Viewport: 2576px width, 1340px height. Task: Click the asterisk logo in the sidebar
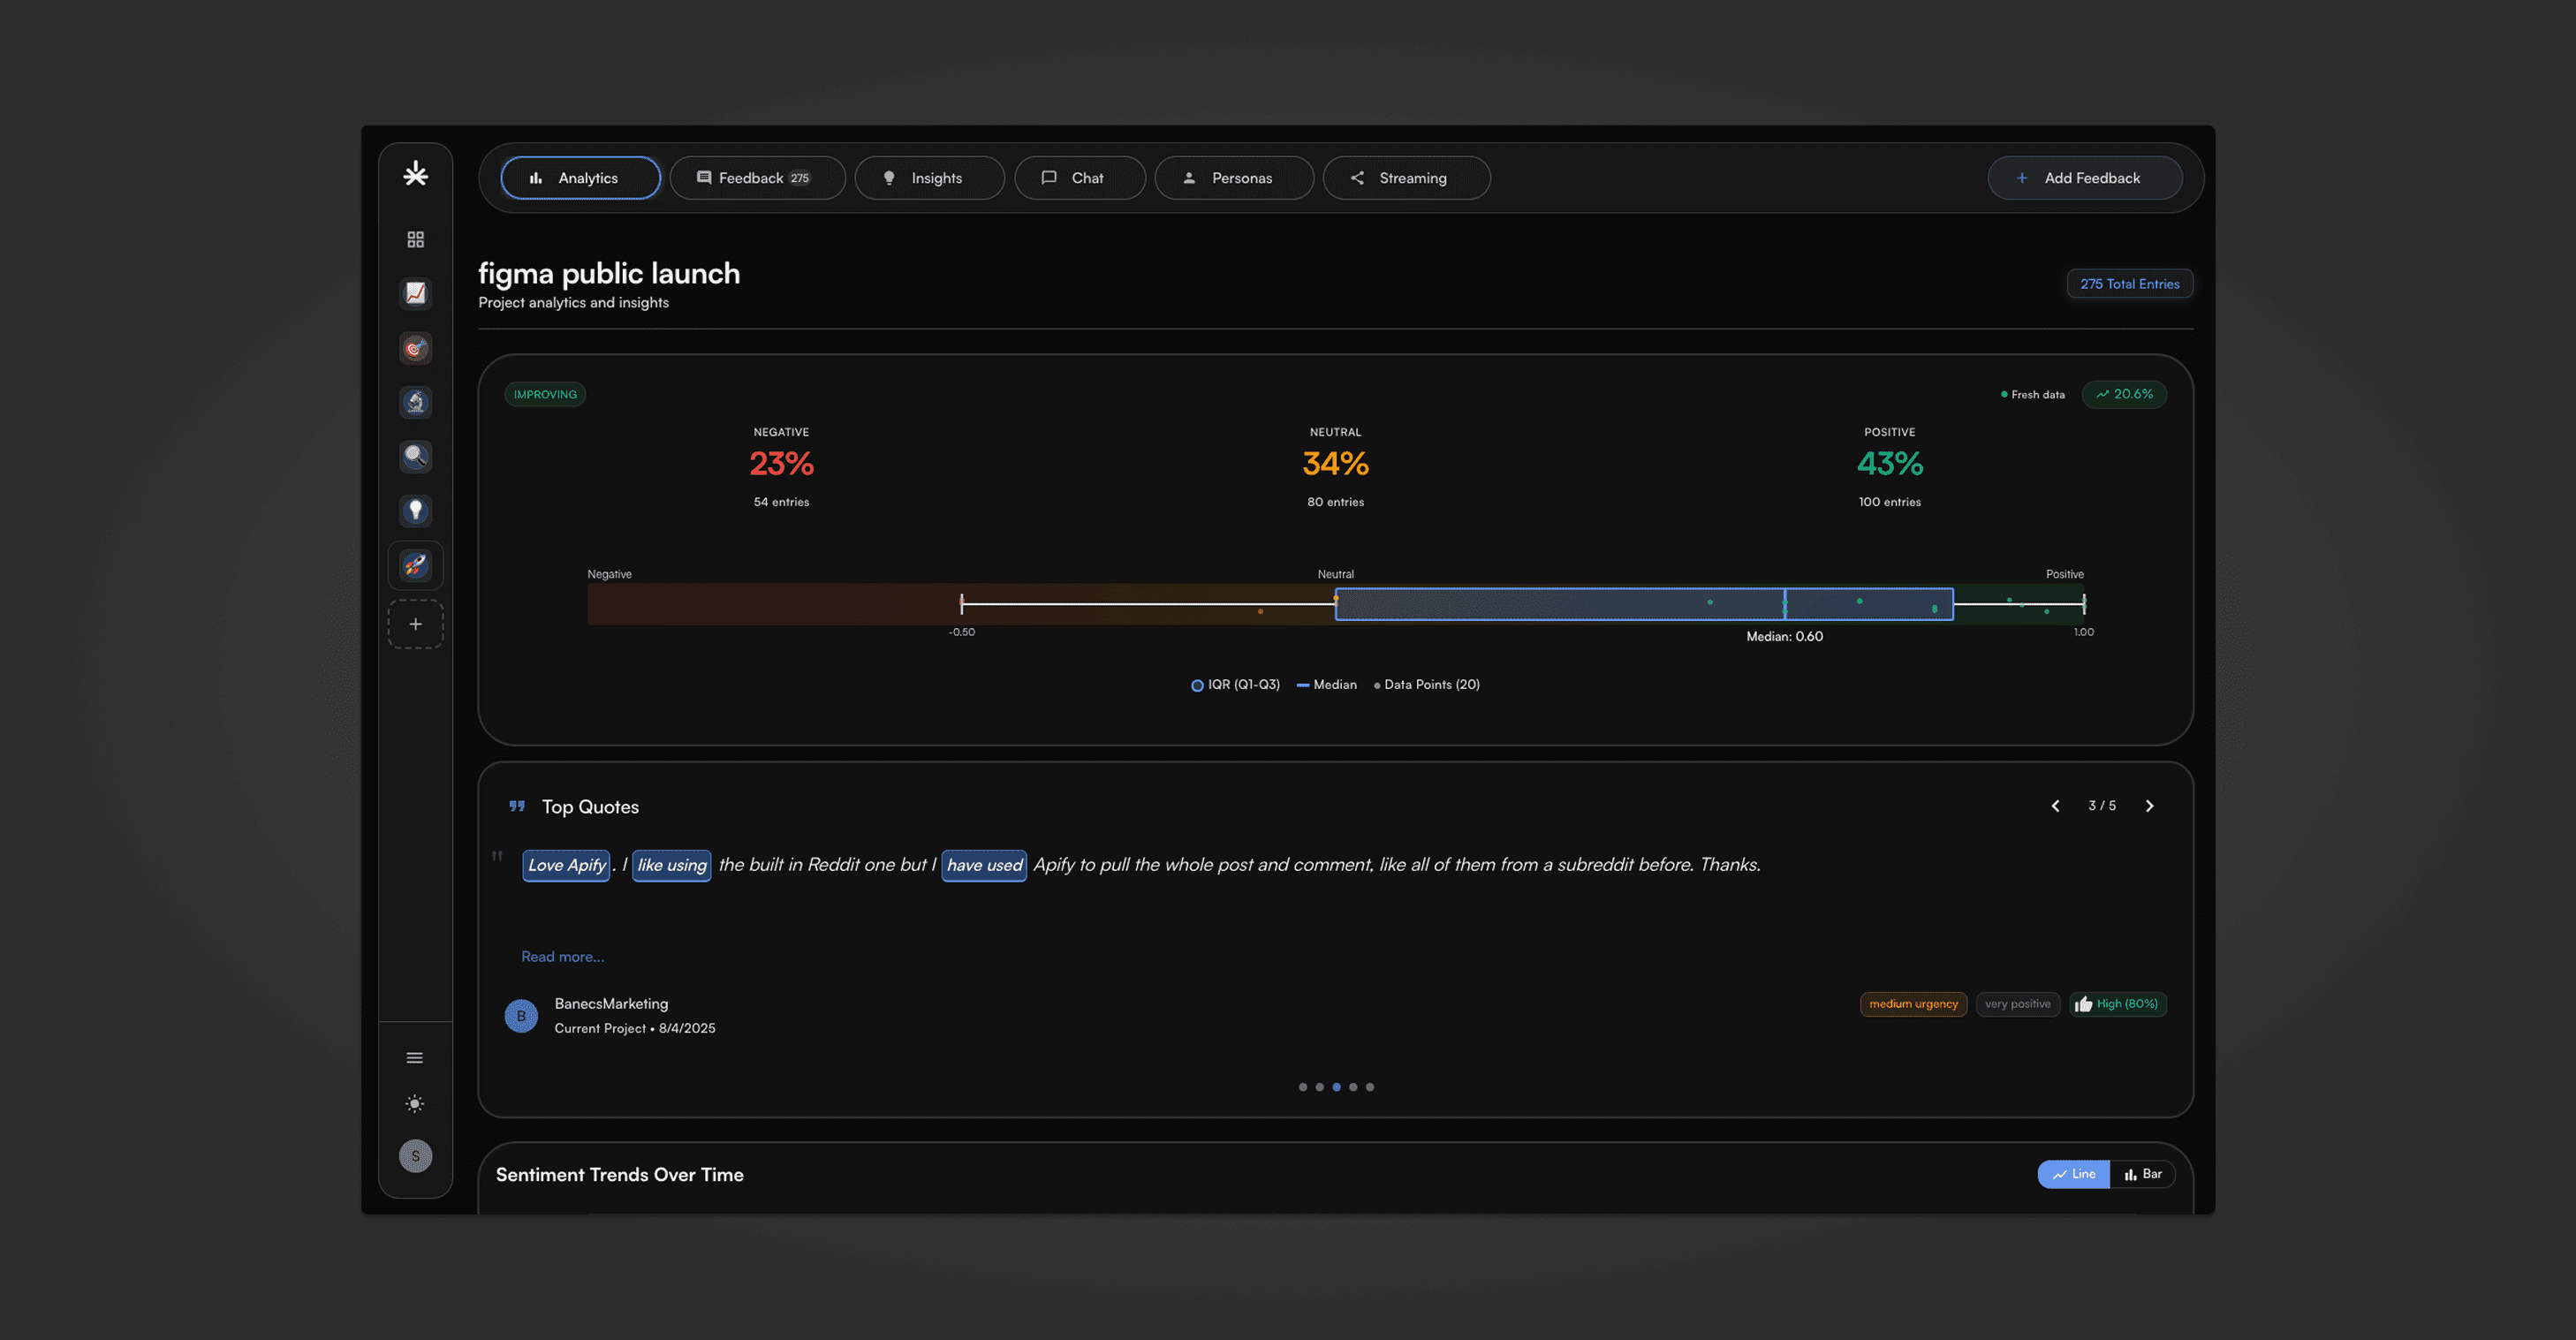tap(415, 175)
